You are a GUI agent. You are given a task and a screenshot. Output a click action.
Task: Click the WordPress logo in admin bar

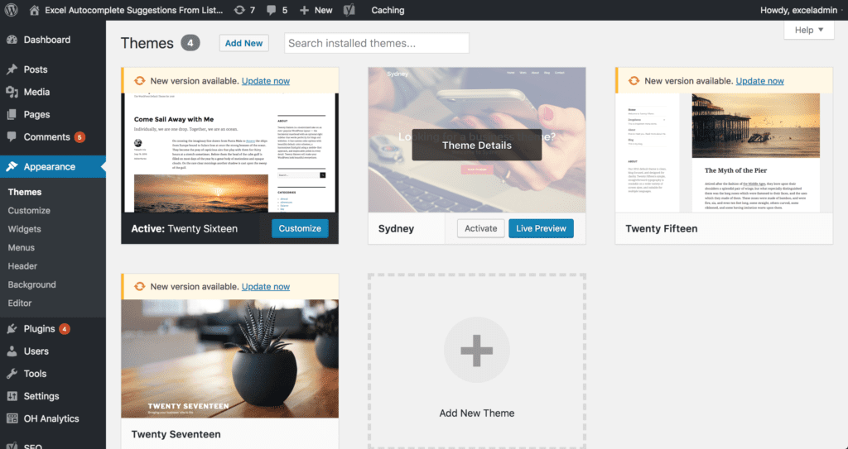(12, 10)
